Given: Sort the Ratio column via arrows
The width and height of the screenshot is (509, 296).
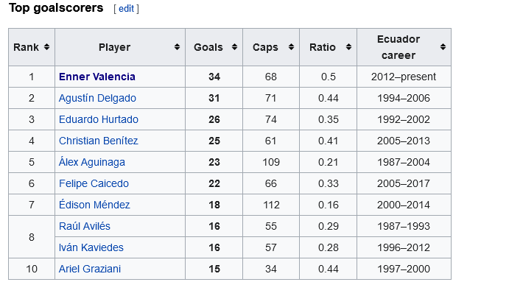Looking at the screenshot, I should 348,47.
